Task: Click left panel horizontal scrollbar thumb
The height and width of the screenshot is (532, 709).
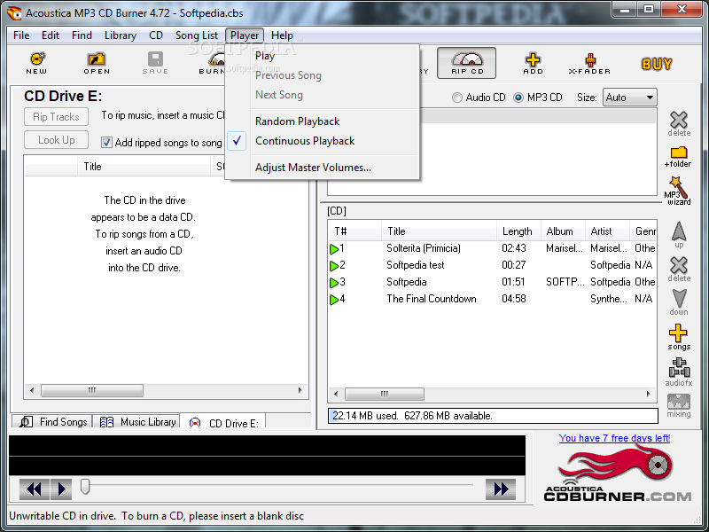Action: pos(92,390)
